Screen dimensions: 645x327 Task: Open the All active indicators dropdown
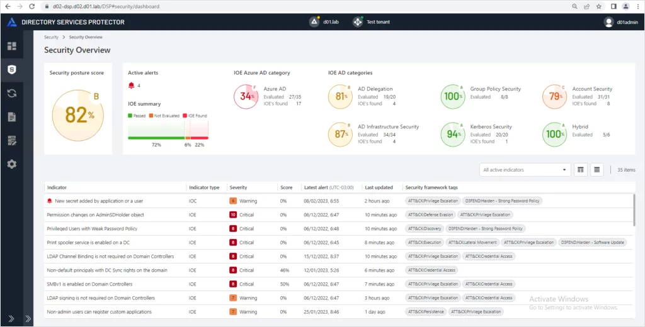point(525,170)
